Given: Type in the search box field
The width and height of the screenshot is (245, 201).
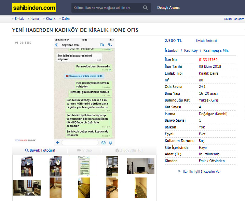Looking at the screenshot, I should click(x=106, y=7).
